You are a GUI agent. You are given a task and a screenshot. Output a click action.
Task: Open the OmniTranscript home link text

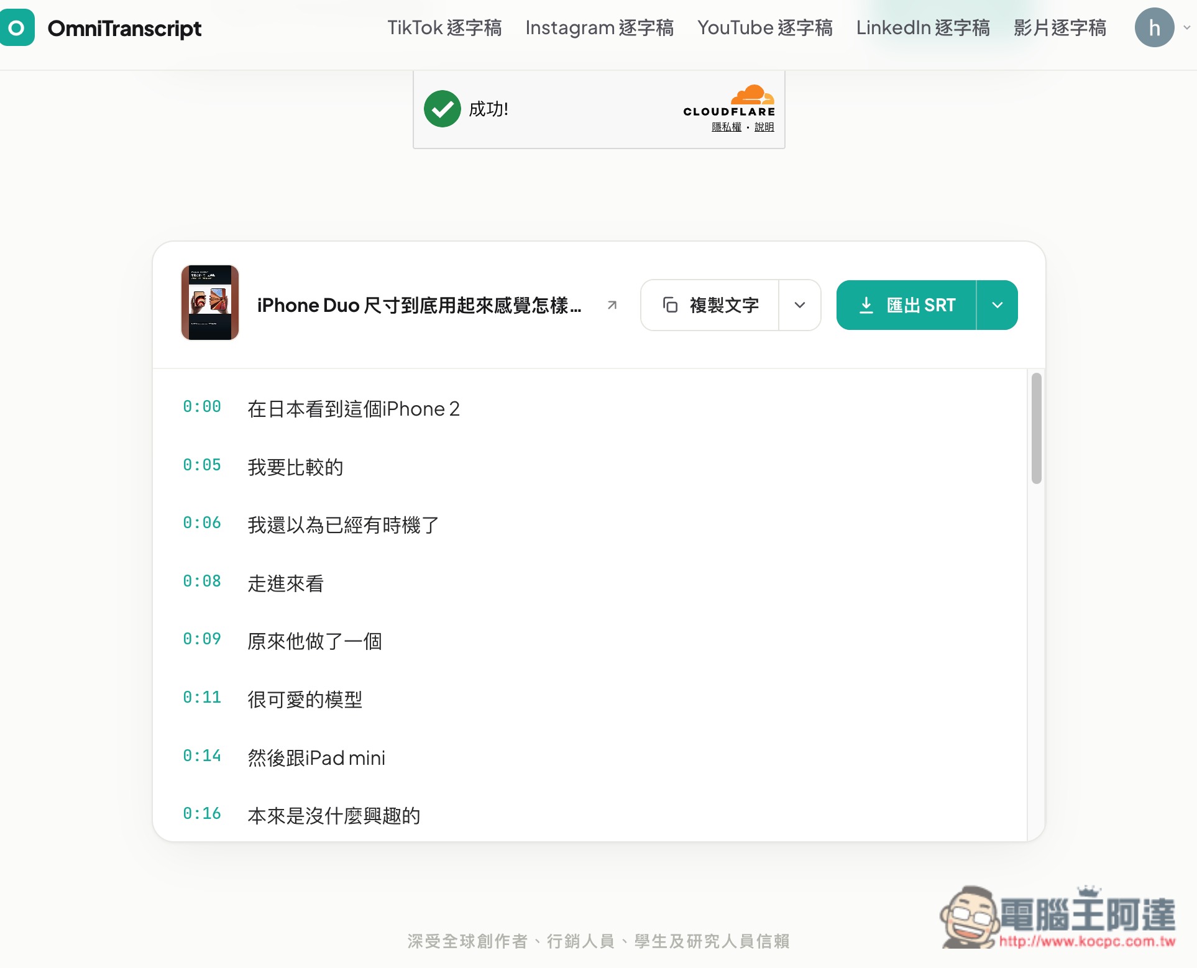tap(124, 28)
